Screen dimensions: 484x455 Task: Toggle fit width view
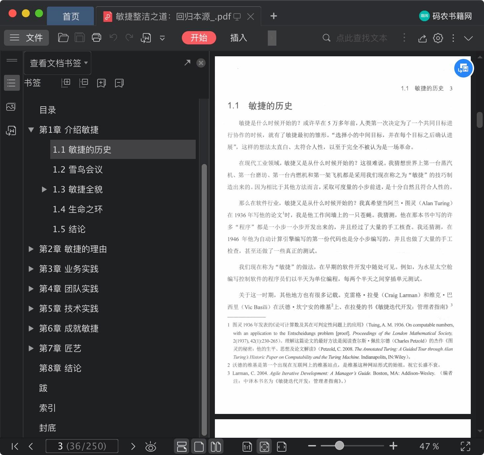pyautogui.click(x=282, y=447)
